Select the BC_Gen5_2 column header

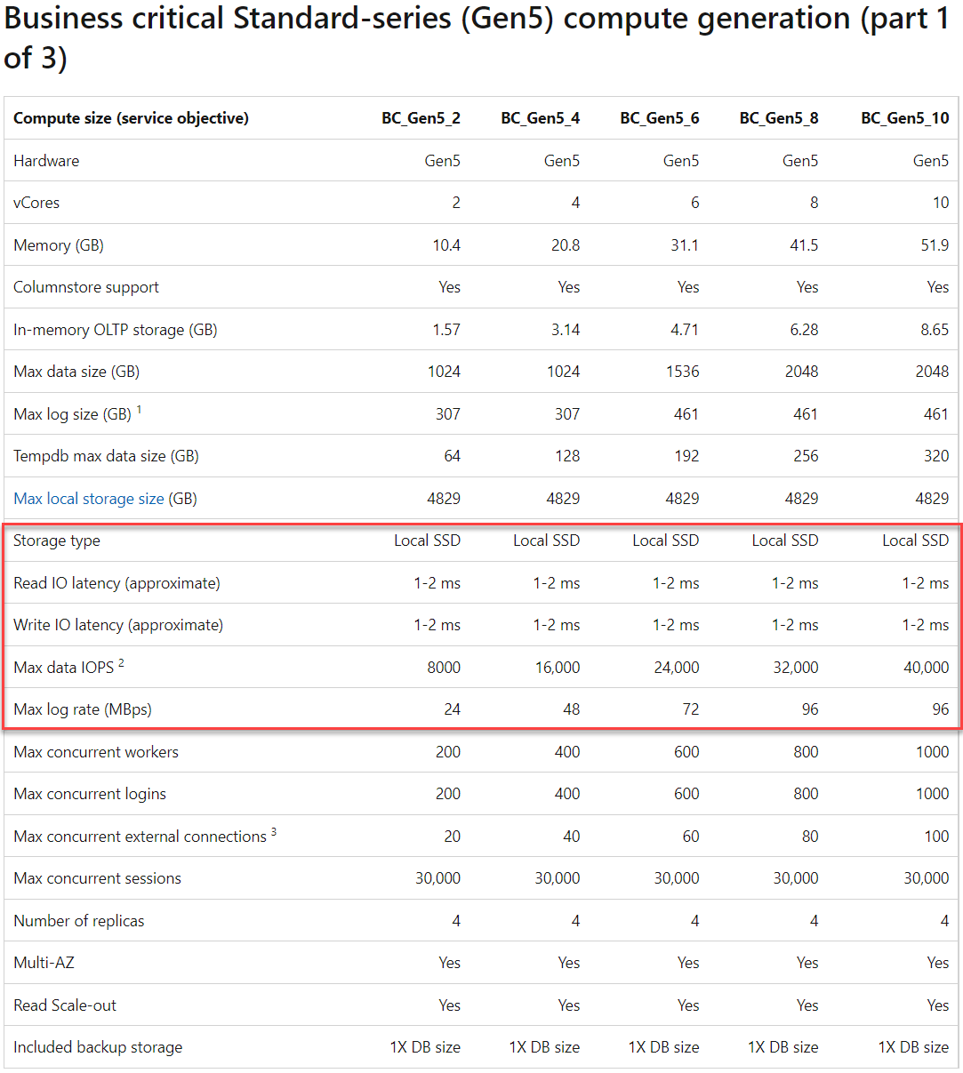pos(421,118)
